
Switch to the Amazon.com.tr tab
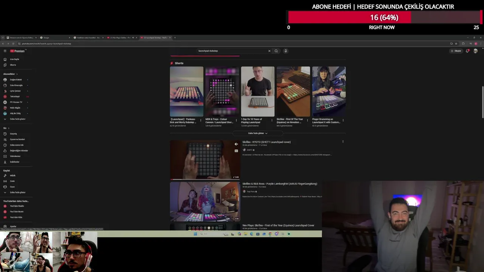(22, 38)
